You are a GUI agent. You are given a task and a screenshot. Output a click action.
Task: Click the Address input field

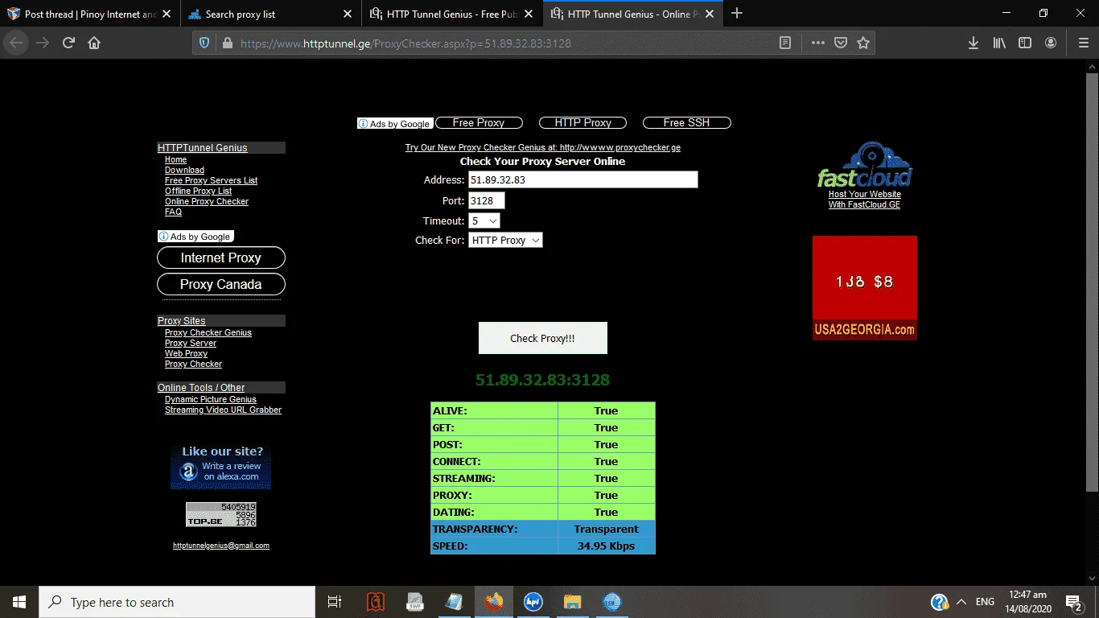(582, 179)
